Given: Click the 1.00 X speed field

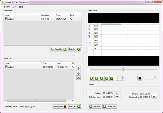Looking at the screenshot, I should [118, 78].
